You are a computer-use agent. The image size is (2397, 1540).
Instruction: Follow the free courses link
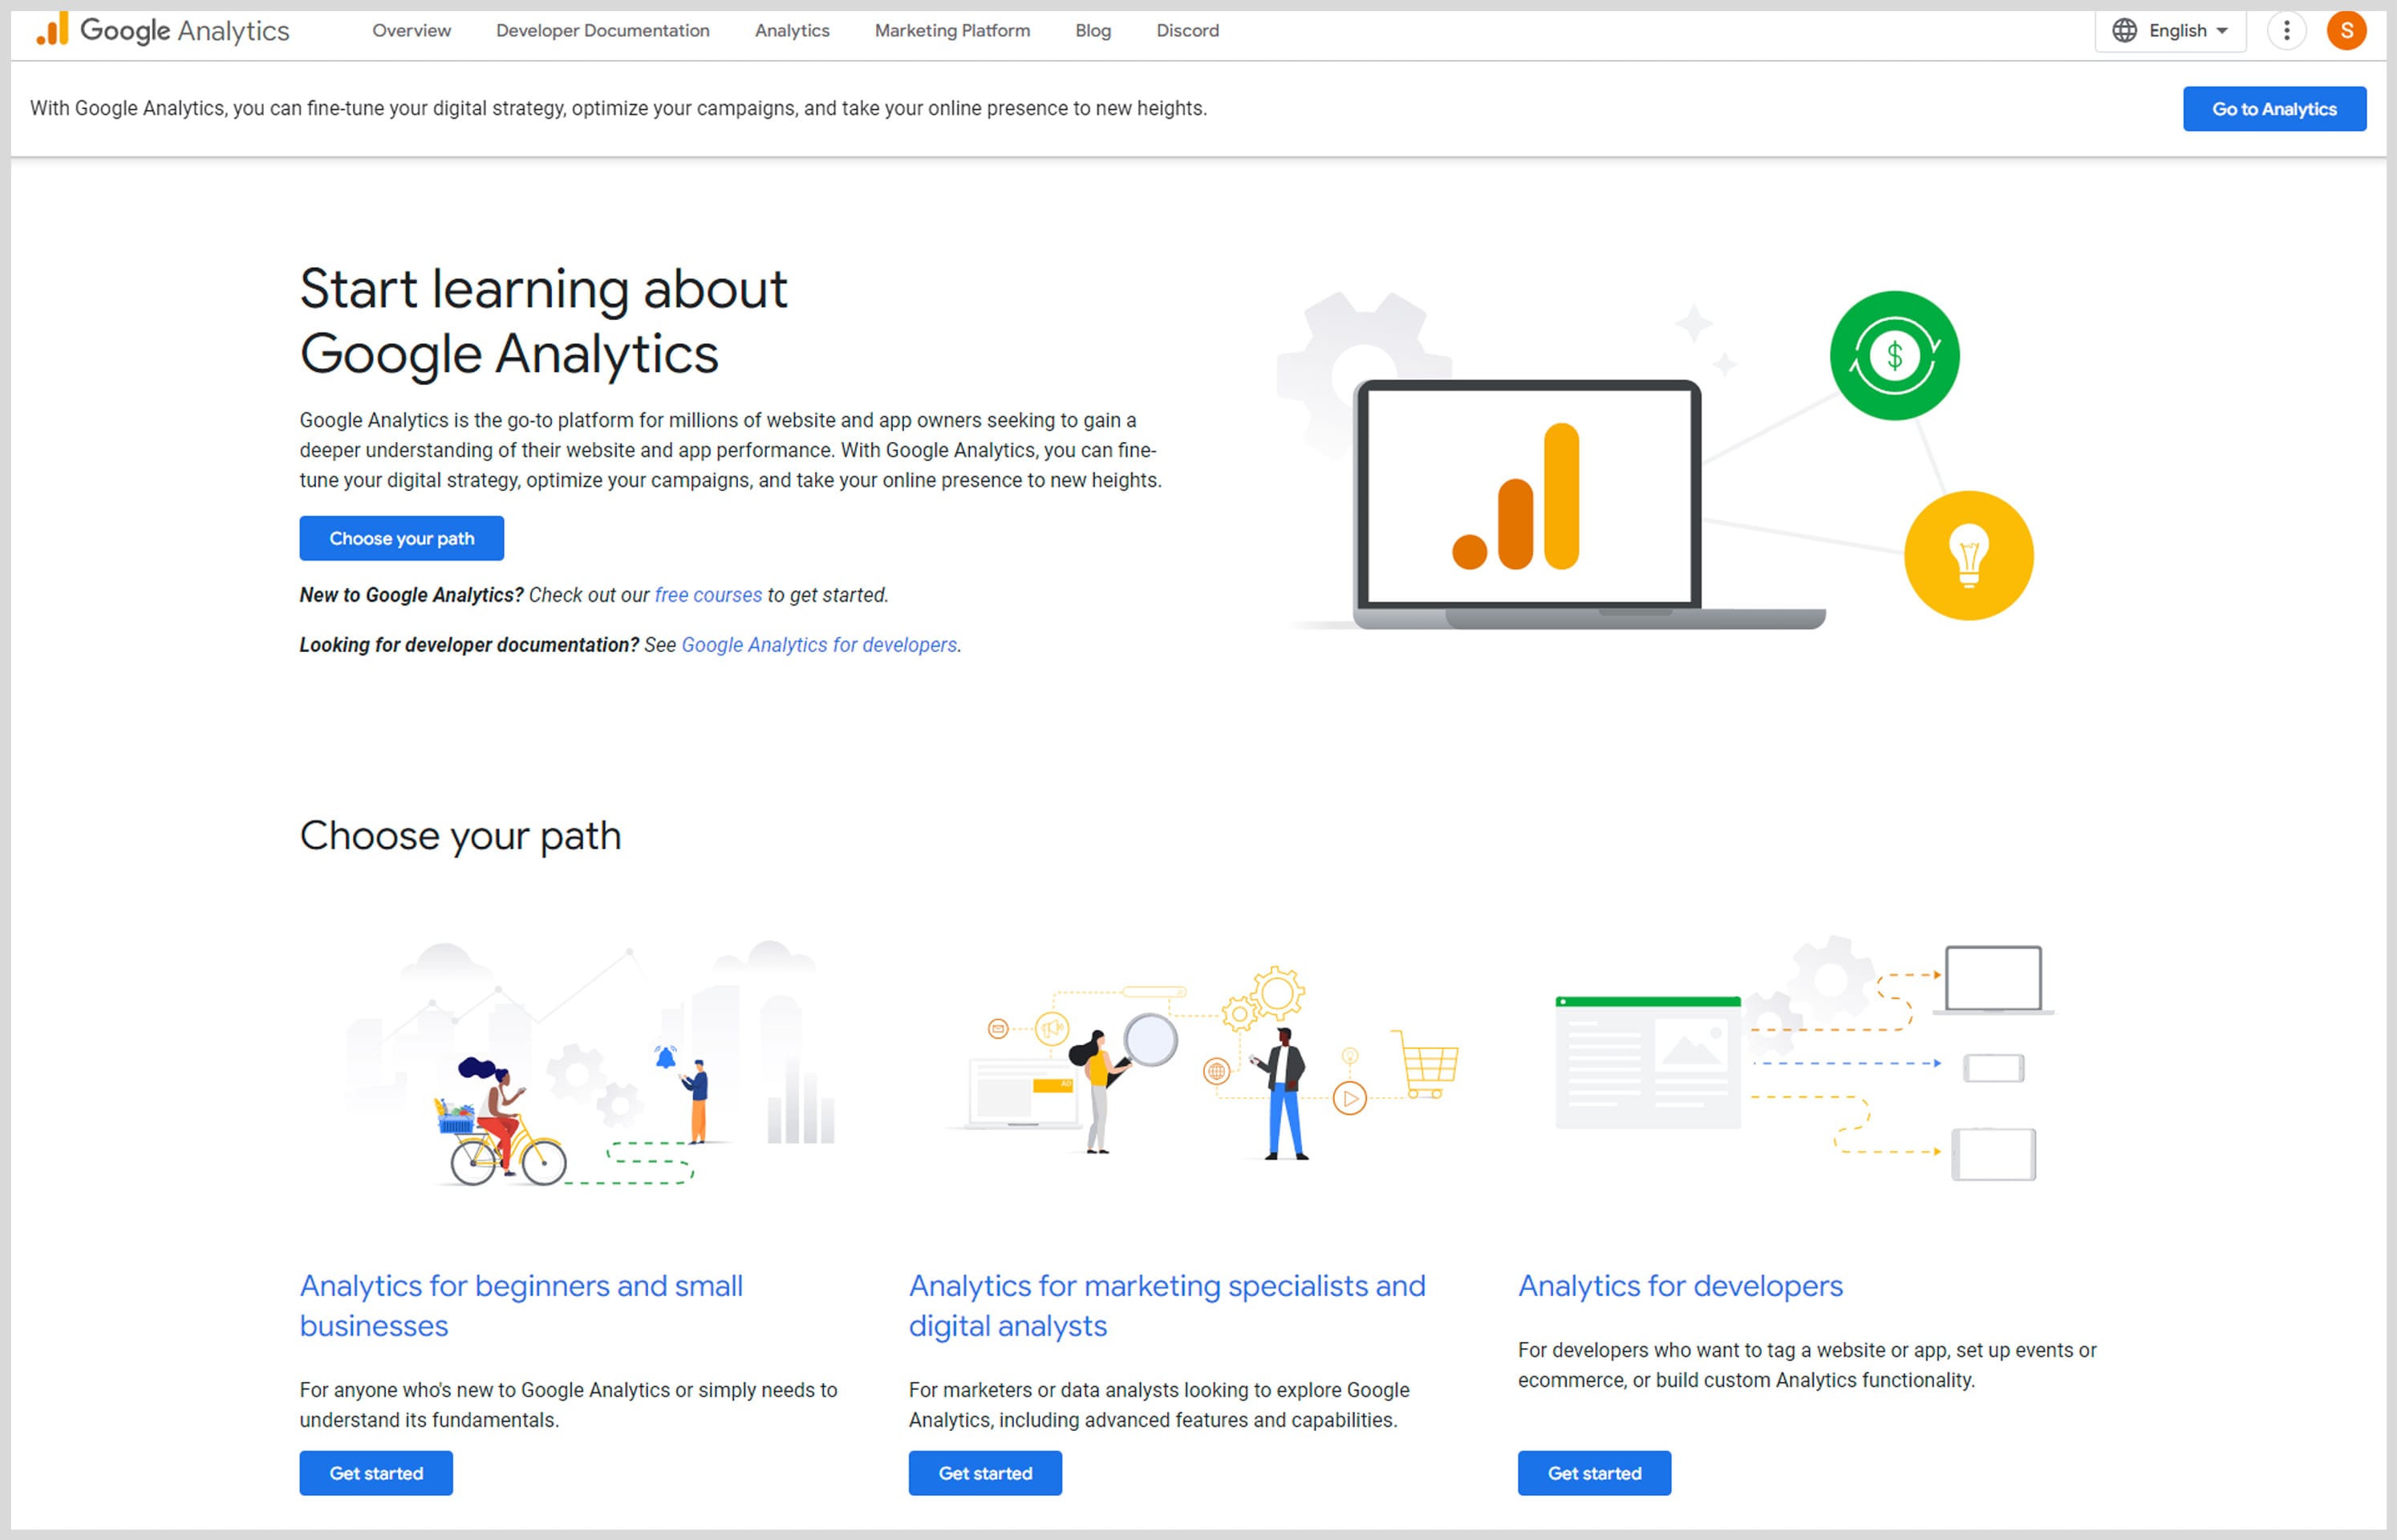pos(708,595)
